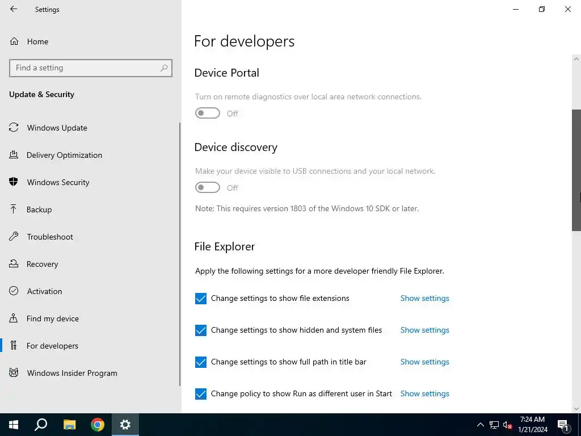Click the Find my device person icon
This screenshot has width=581, height=436.
(14, 318)
